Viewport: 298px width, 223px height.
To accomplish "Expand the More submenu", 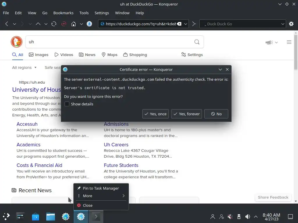I will [x=101, y=196].
